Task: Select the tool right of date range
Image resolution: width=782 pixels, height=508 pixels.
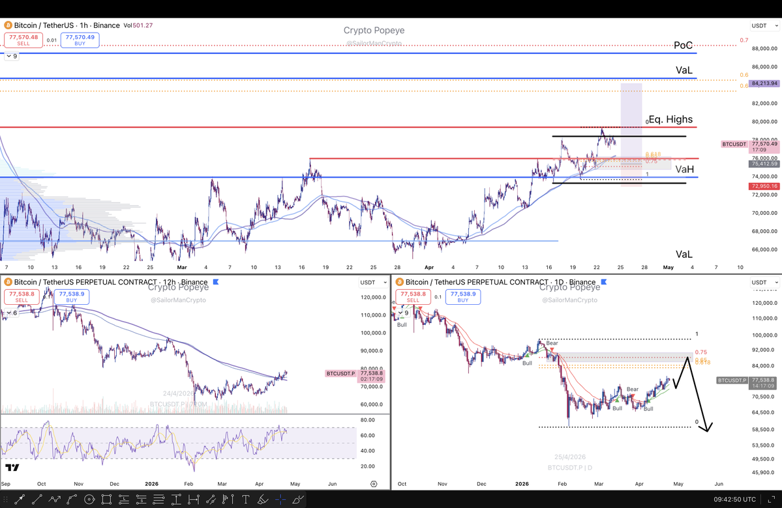Action: [x=211, y=499]
